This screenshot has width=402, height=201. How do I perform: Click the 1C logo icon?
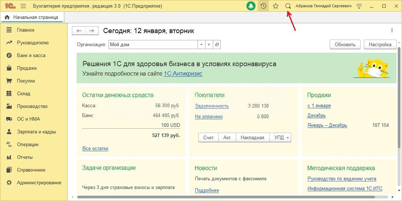10,6
